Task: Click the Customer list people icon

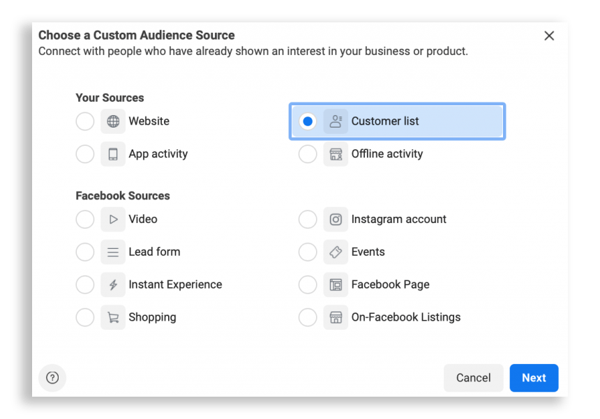Action: tap(336, 121)
